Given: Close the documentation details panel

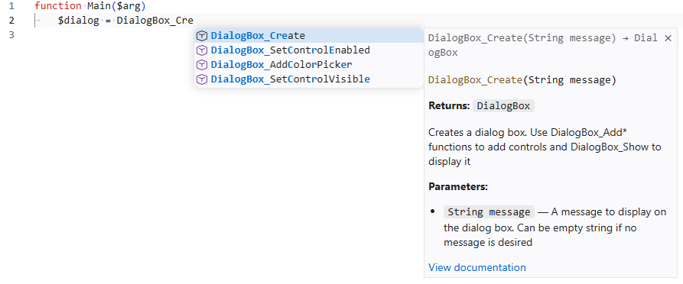Looking at the screenshot, I should coord(668,38).
